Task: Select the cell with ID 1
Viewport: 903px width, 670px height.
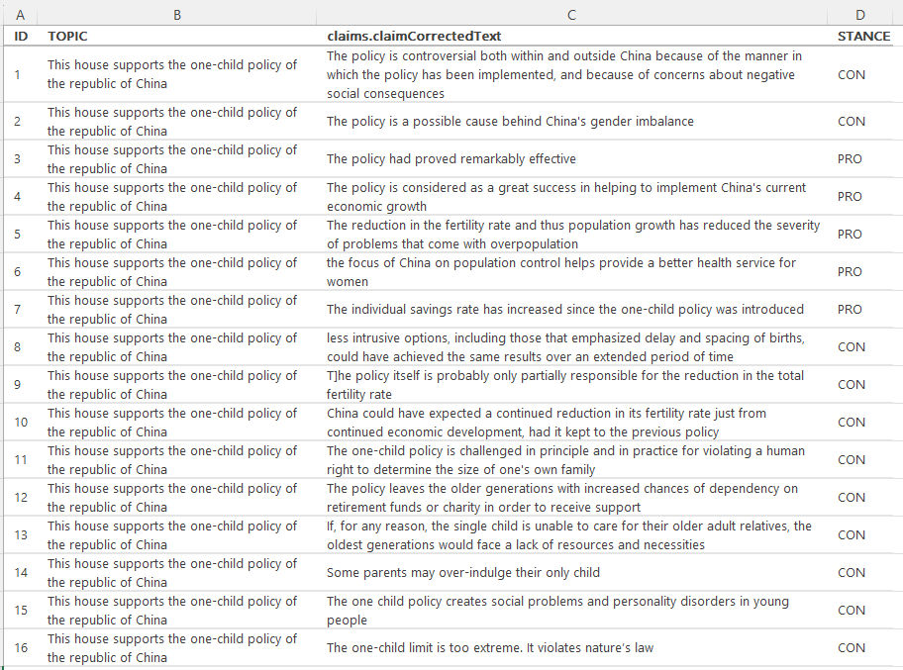Action: tap(20, 74)
